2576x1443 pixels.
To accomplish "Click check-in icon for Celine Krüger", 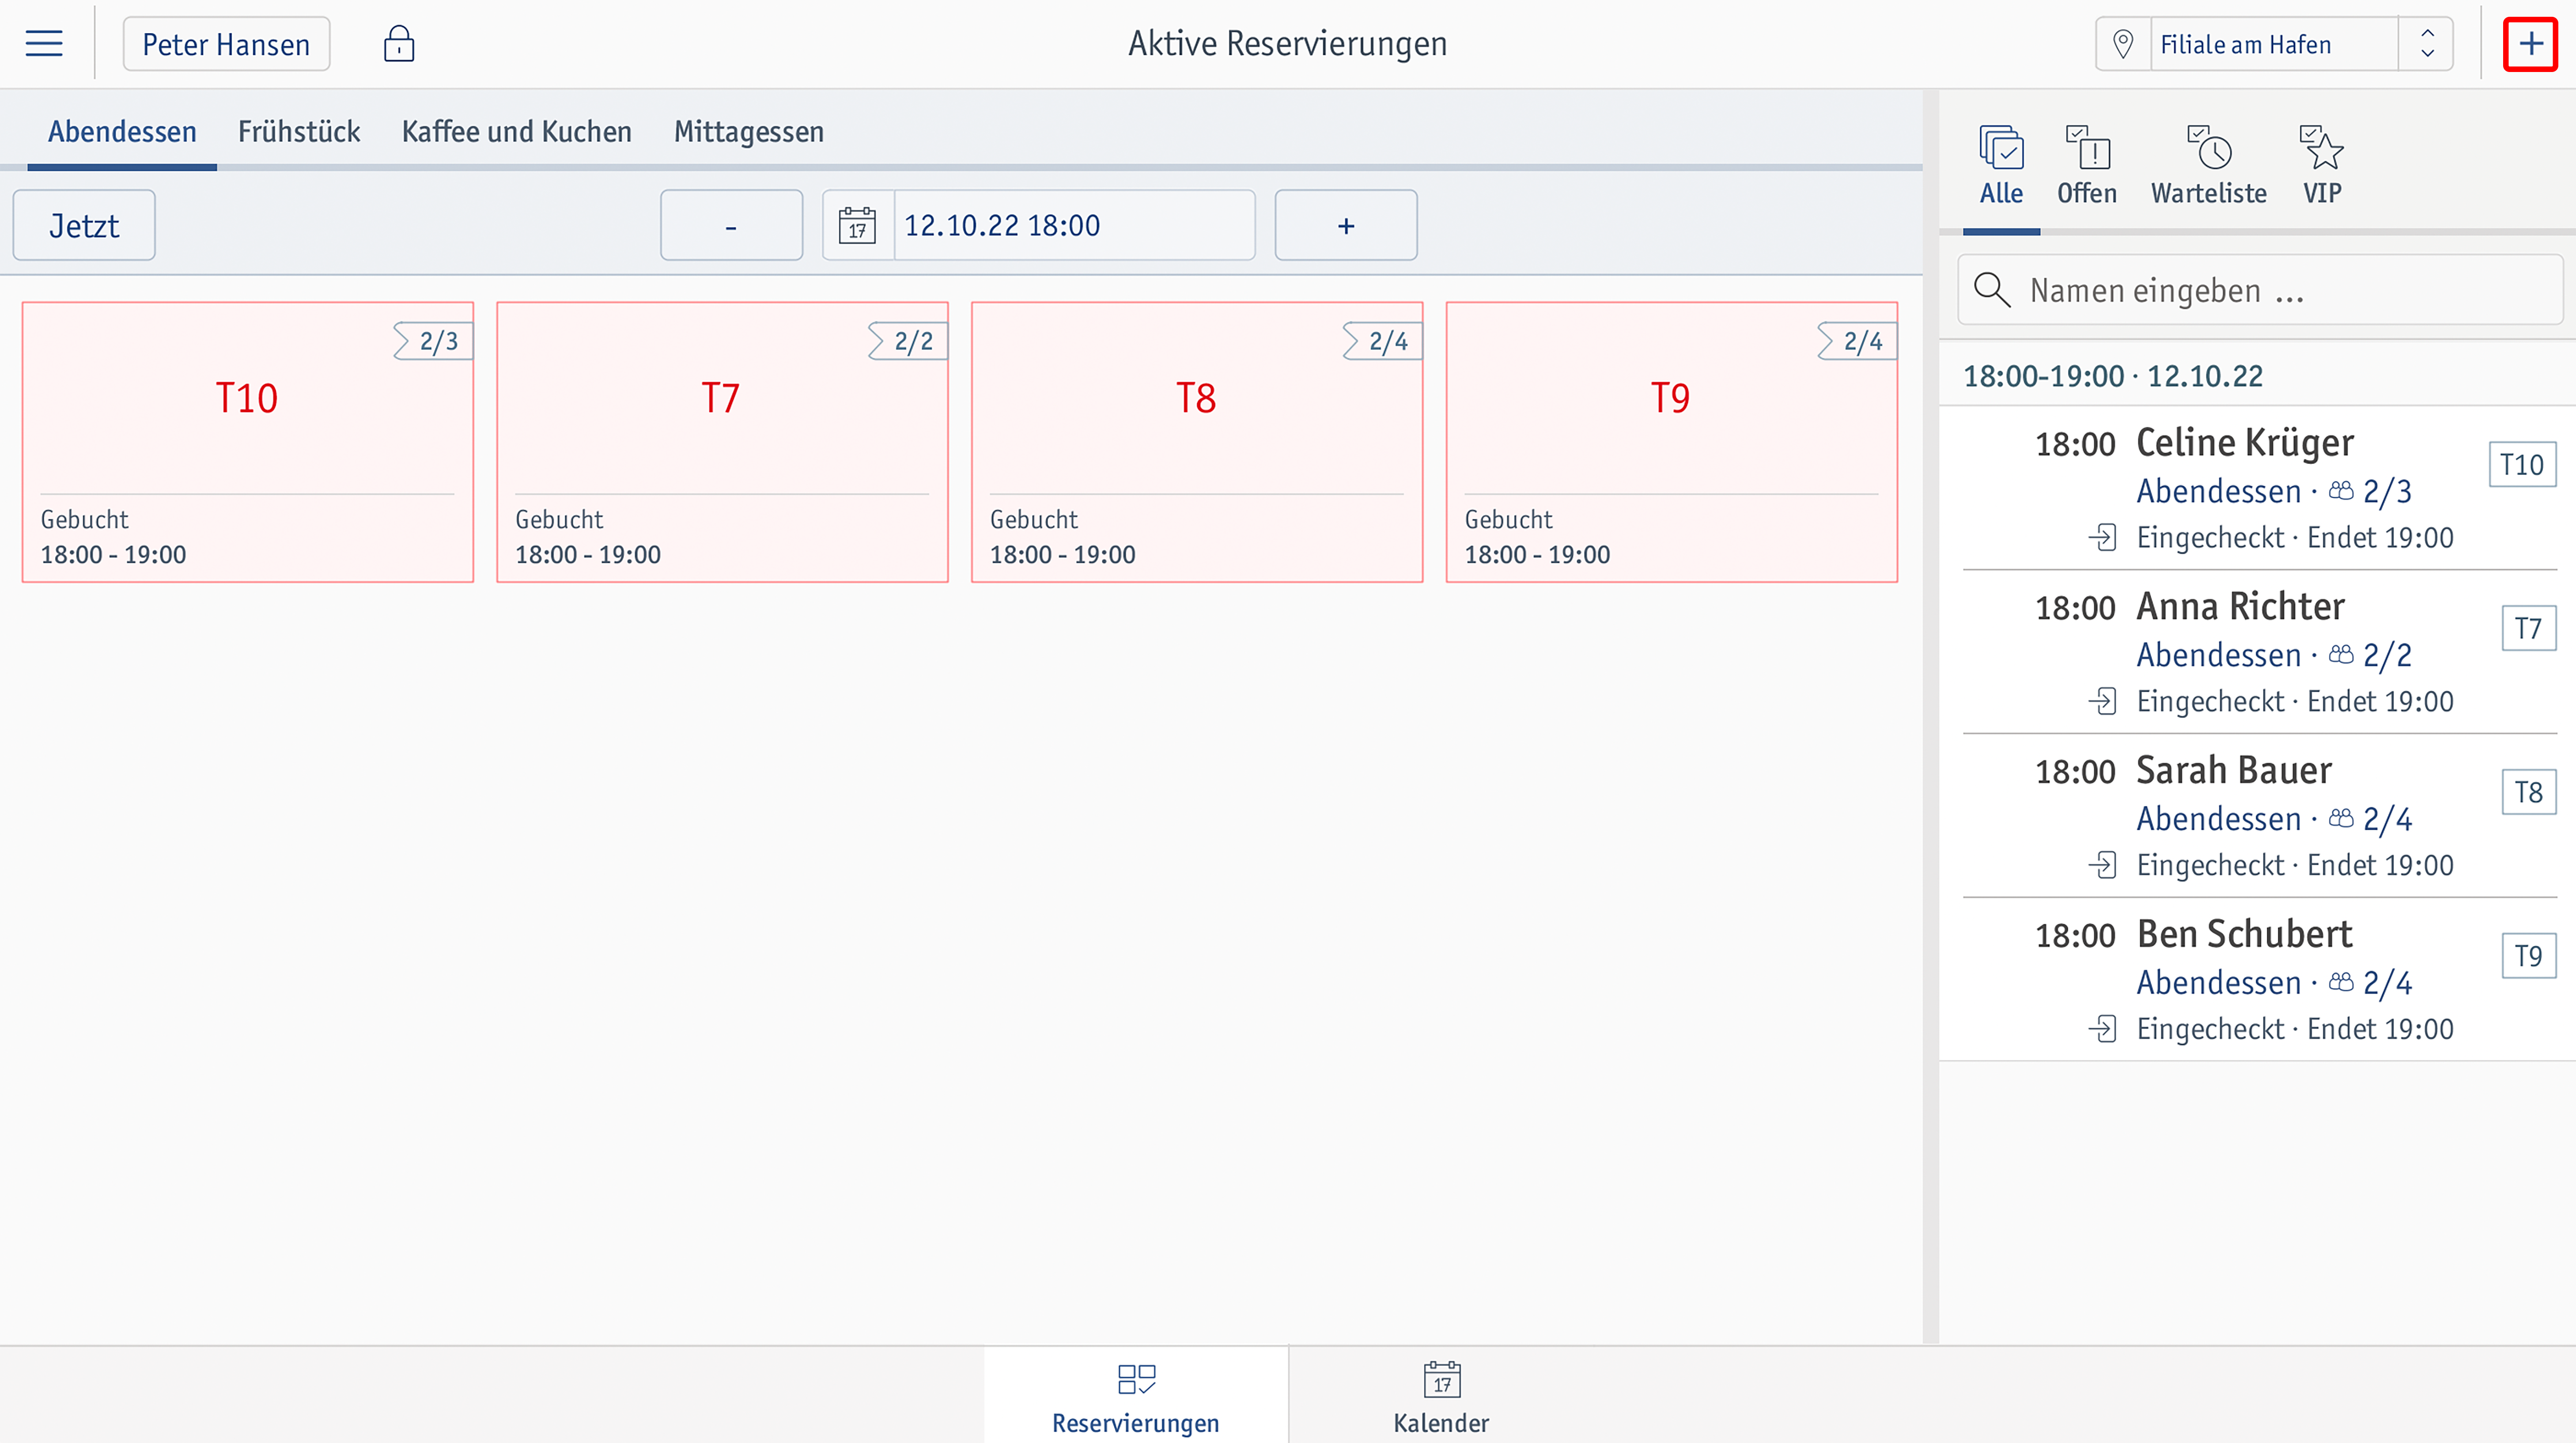I will (2102, 537).
